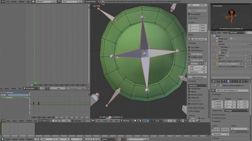Image resolution: width=252 pixels, height=141 pixels.
Task: Open the Marker menu in timeline header
Action: tap(15, 139)
